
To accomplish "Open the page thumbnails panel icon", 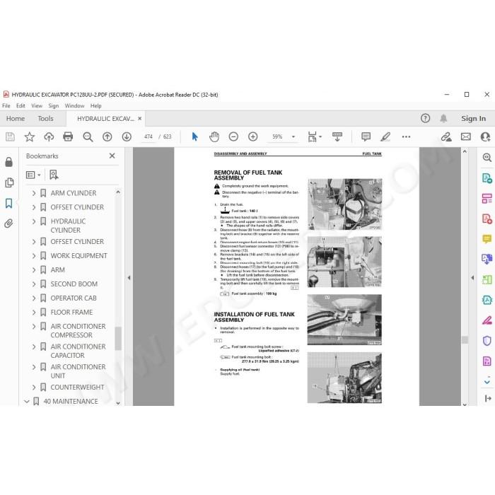I will 9,182.
